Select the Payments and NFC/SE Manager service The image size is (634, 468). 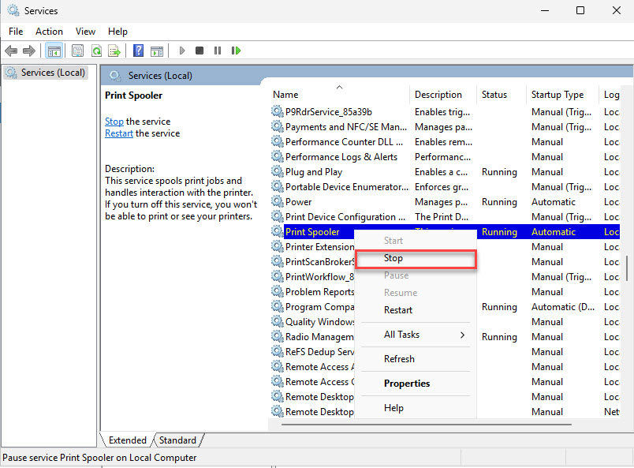point(445,127)
